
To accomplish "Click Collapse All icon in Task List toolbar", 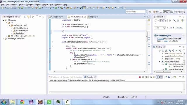I will (178, 20).
